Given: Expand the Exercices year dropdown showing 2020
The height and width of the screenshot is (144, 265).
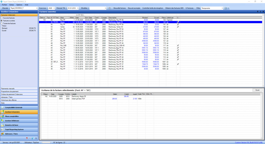Looking at the screenshot, I should 54,8.
